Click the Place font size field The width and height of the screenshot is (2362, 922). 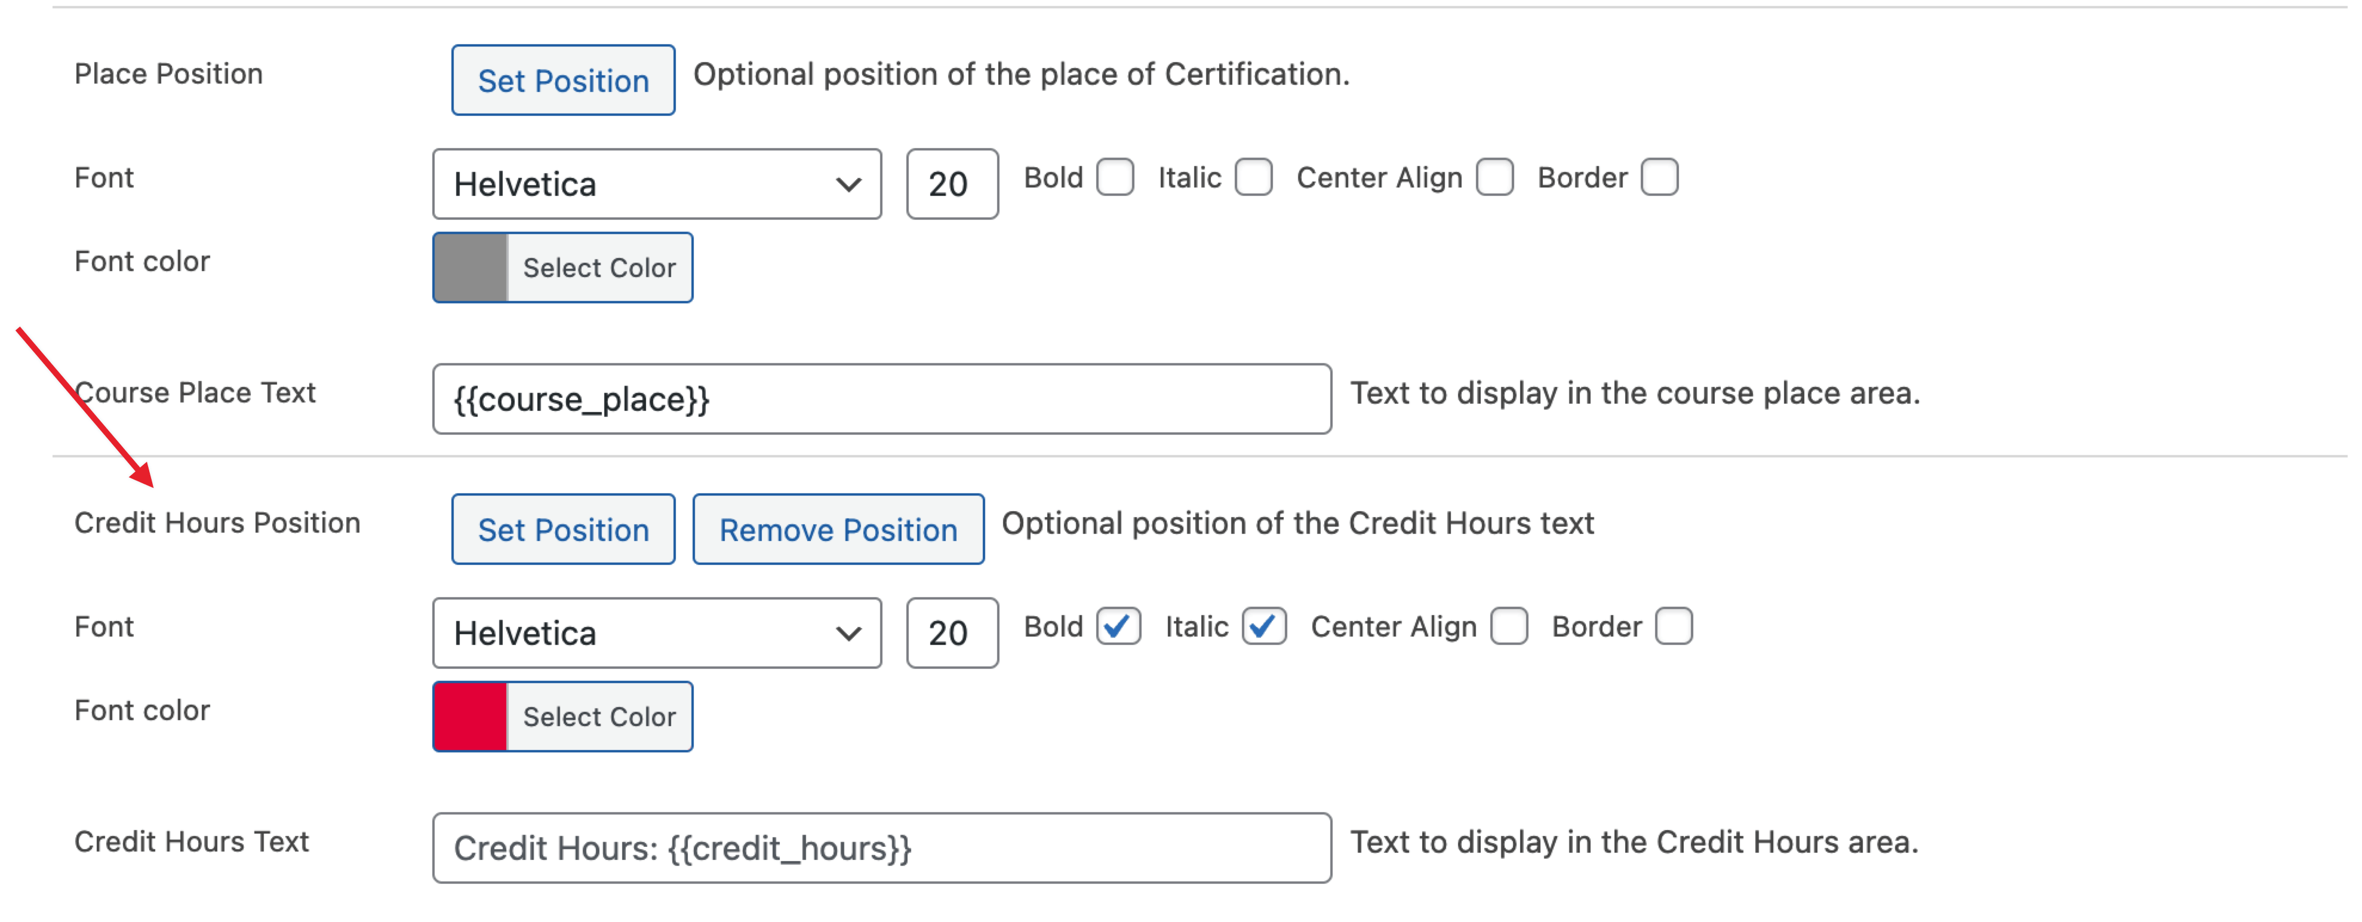pos(952,185)
